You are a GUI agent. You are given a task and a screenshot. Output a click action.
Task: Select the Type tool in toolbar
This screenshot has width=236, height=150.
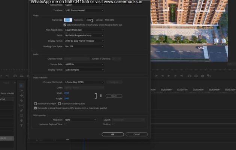coord(21,125)
